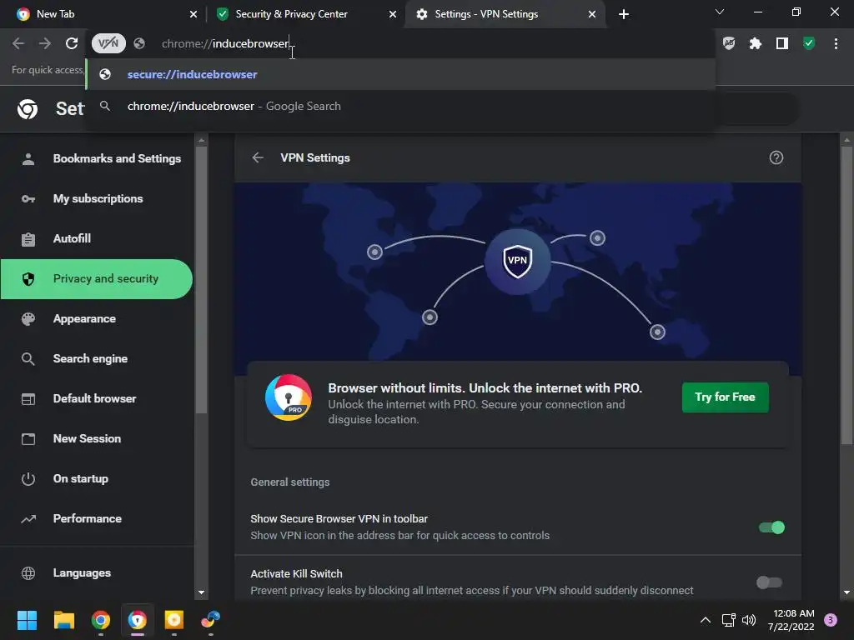Viewport: 854px width, 640px height.
Task: Close the Security & Privacy Center tab
Action: [392, 14]
